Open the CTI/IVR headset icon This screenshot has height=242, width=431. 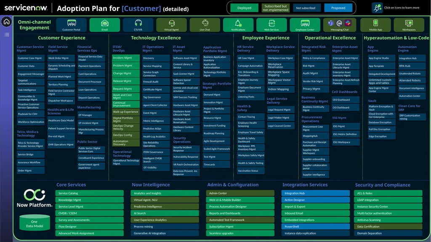138,25
